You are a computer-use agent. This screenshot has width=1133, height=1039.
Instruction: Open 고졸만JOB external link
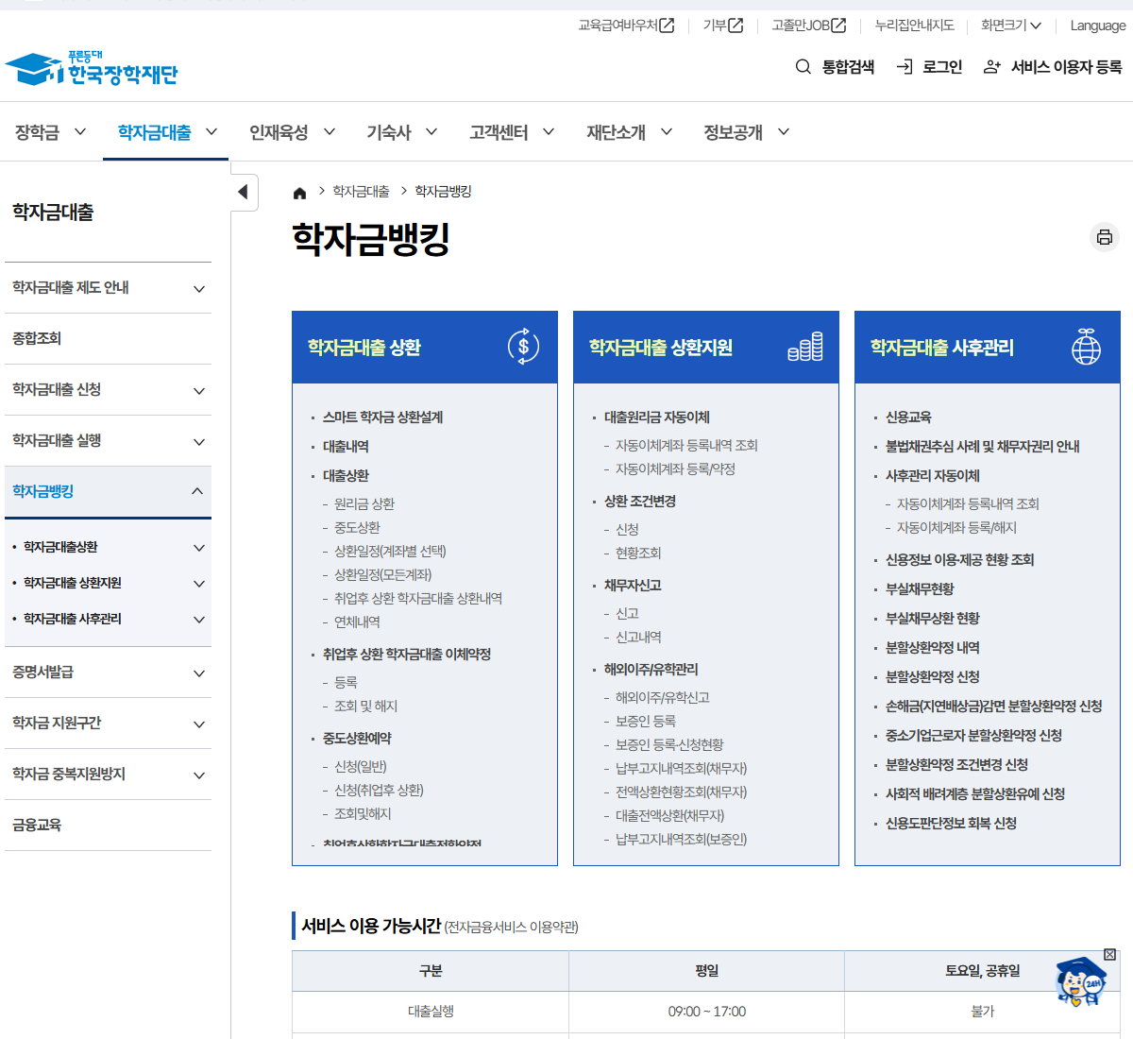(809, 26)
